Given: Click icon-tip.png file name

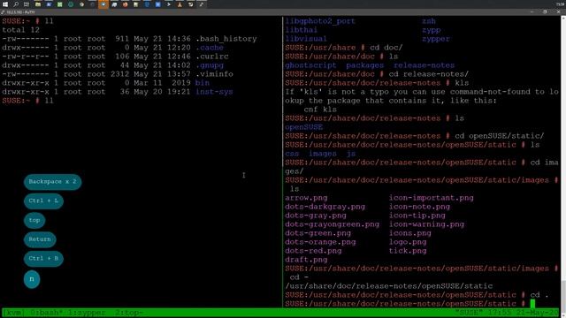Looking at the screenshot, I should click(x=417, y=216).
